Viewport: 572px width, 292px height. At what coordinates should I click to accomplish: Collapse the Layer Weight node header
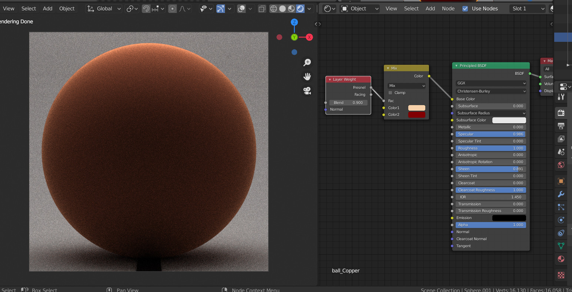[330, 80]
